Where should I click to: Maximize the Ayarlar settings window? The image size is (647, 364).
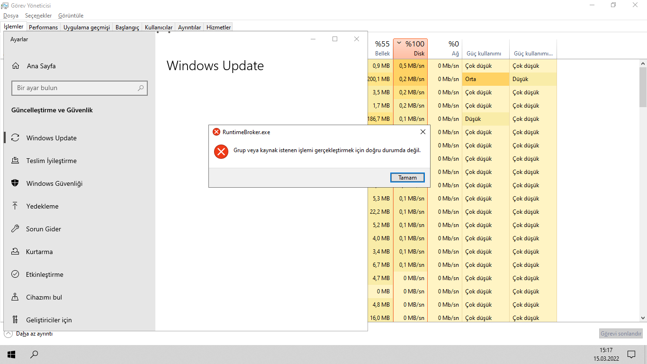pyautogui.click(x=335, y=39)
